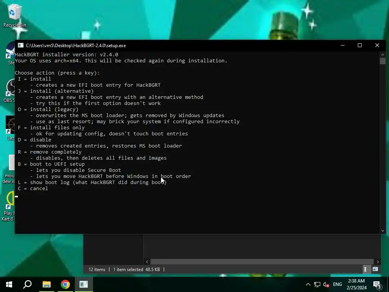Open taskbar Search magnifier

[27, 284]
